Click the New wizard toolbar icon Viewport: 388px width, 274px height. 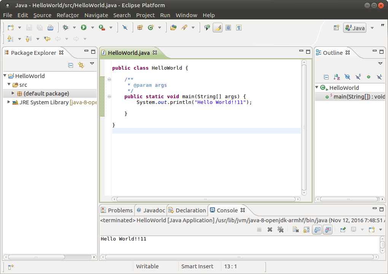coord(11,27)
